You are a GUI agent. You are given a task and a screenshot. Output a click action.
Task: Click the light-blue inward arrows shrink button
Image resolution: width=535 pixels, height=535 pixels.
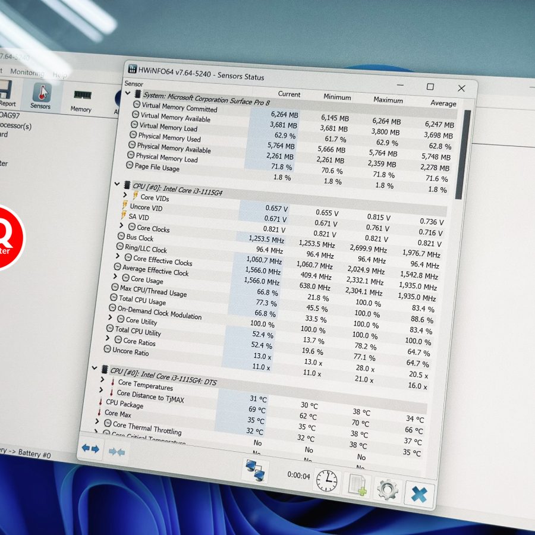click(x=117, y=452)
